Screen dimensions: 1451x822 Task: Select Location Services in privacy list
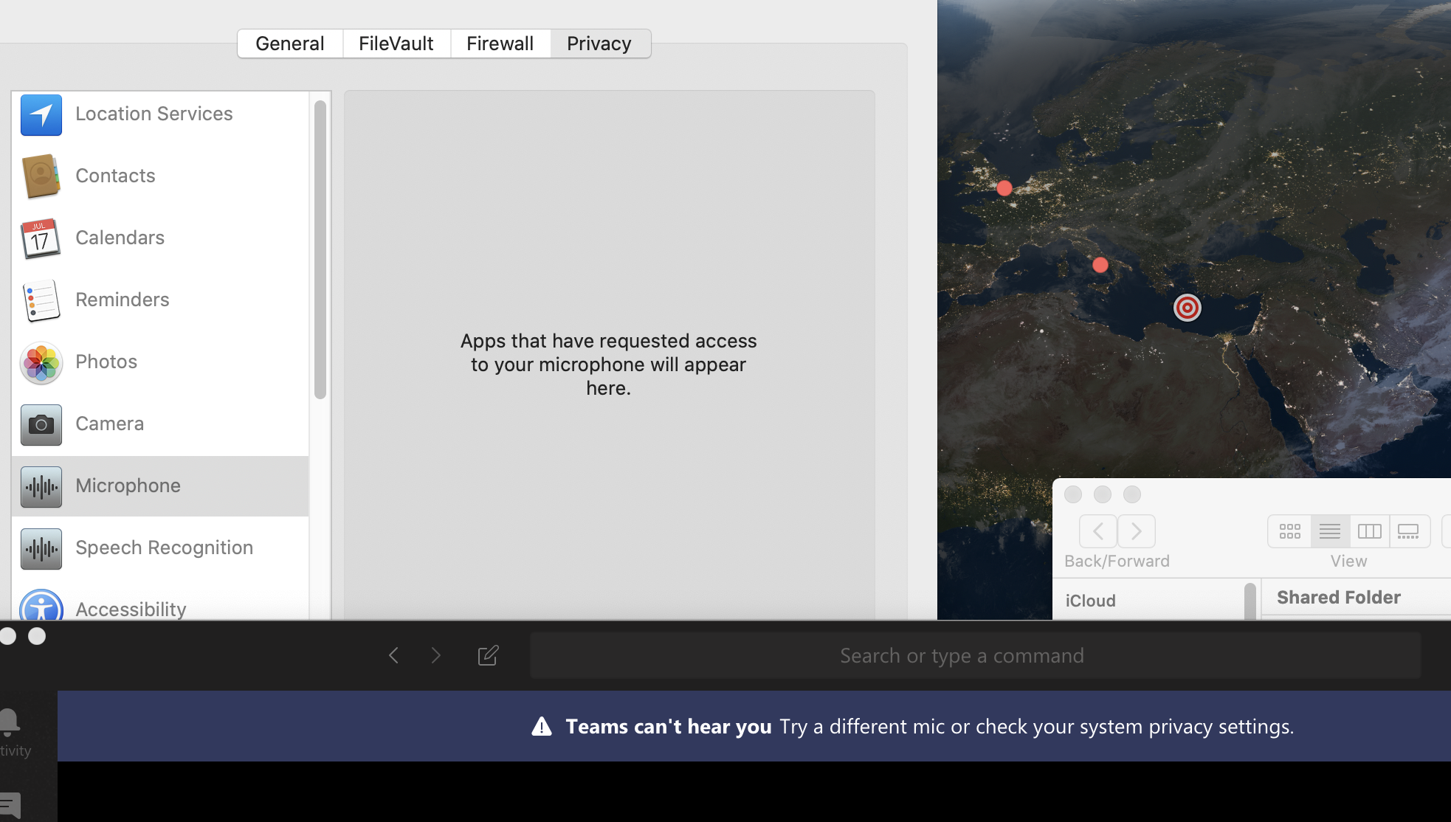(154, 114)
